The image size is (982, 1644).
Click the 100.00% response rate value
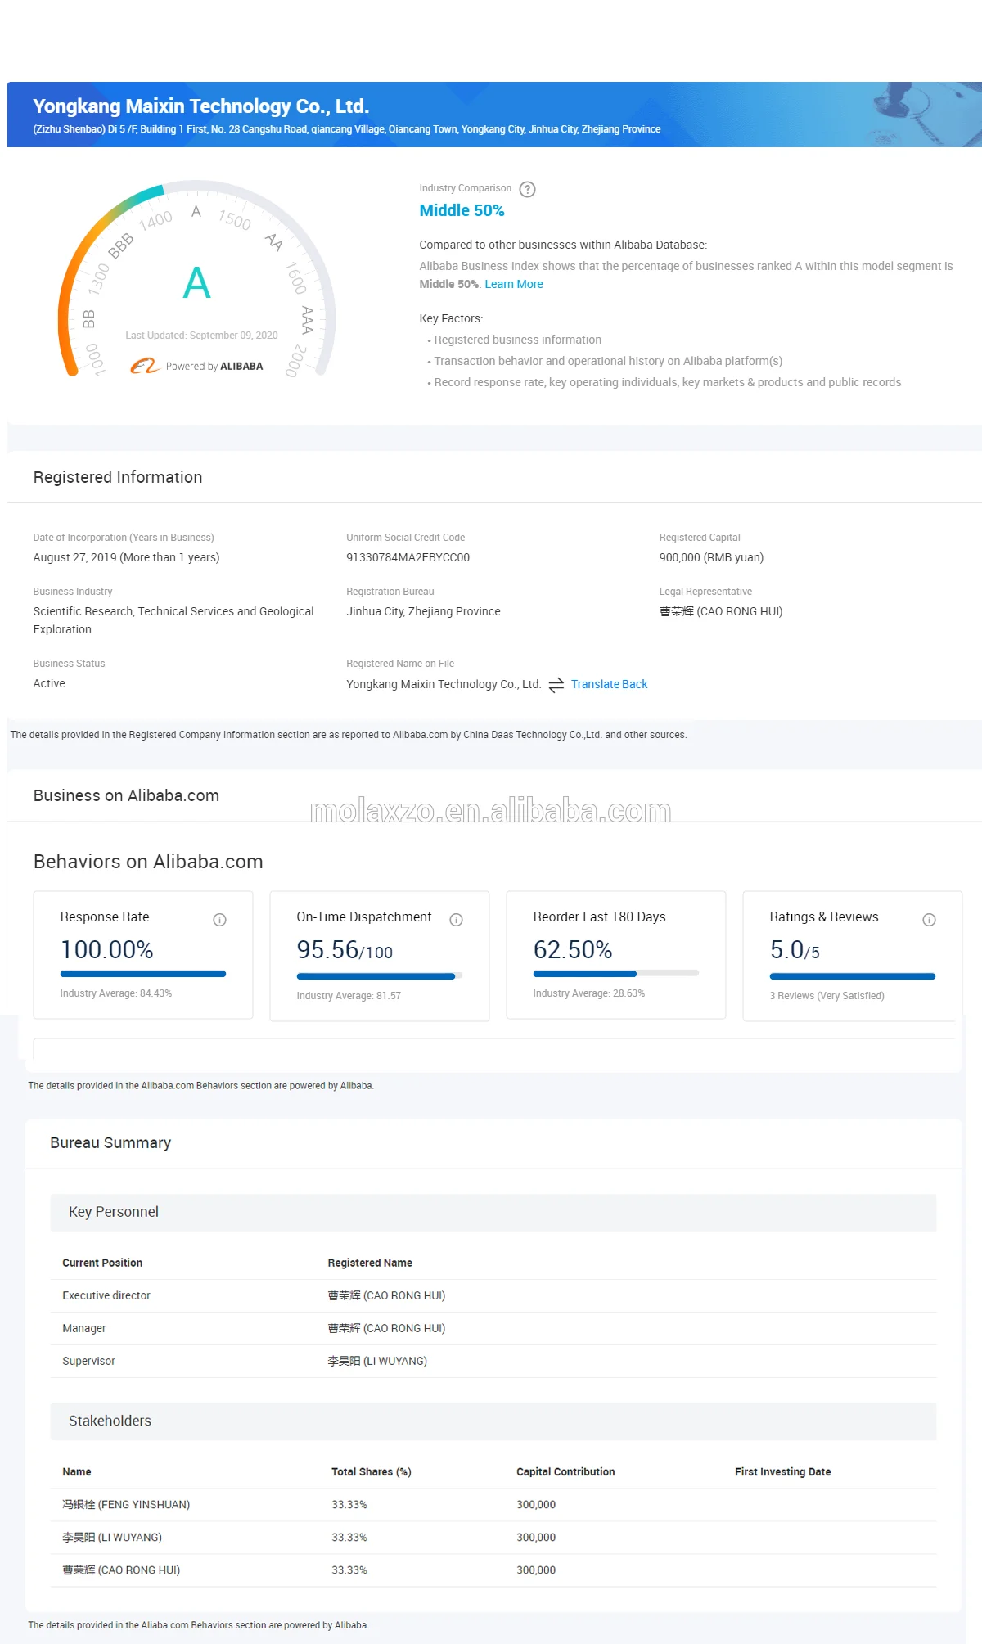(x=107, y=949)
